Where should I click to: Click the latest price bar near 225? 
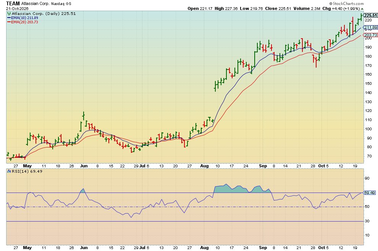tap(361, 17)
